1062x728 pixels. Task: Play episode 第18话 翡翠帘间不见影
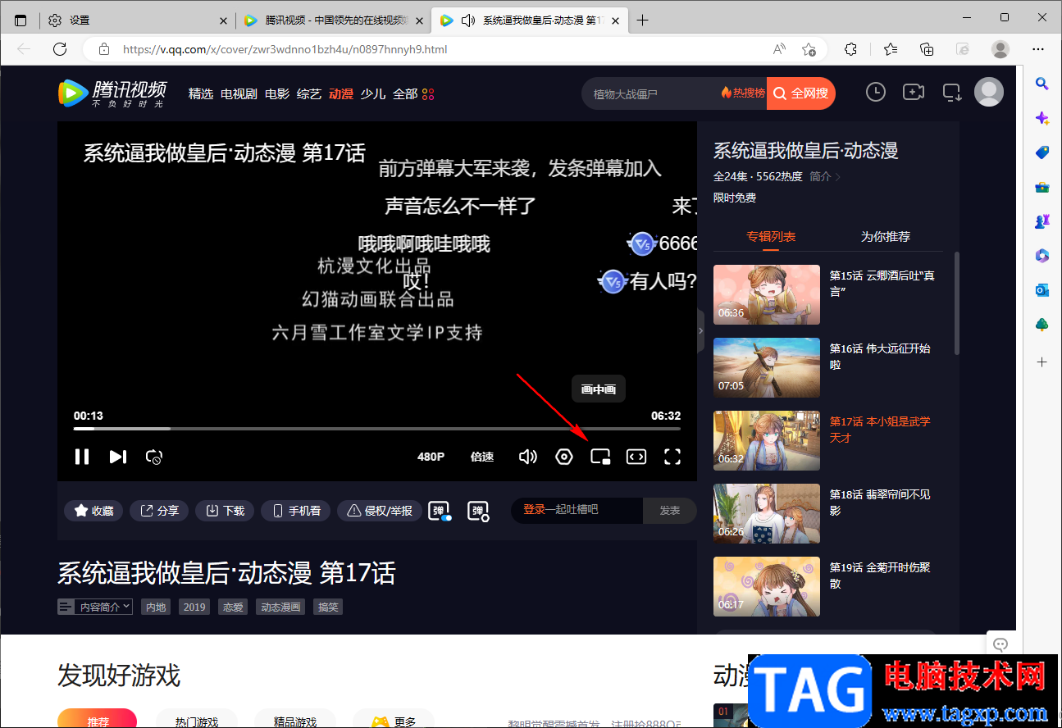[x=828, y=513]
